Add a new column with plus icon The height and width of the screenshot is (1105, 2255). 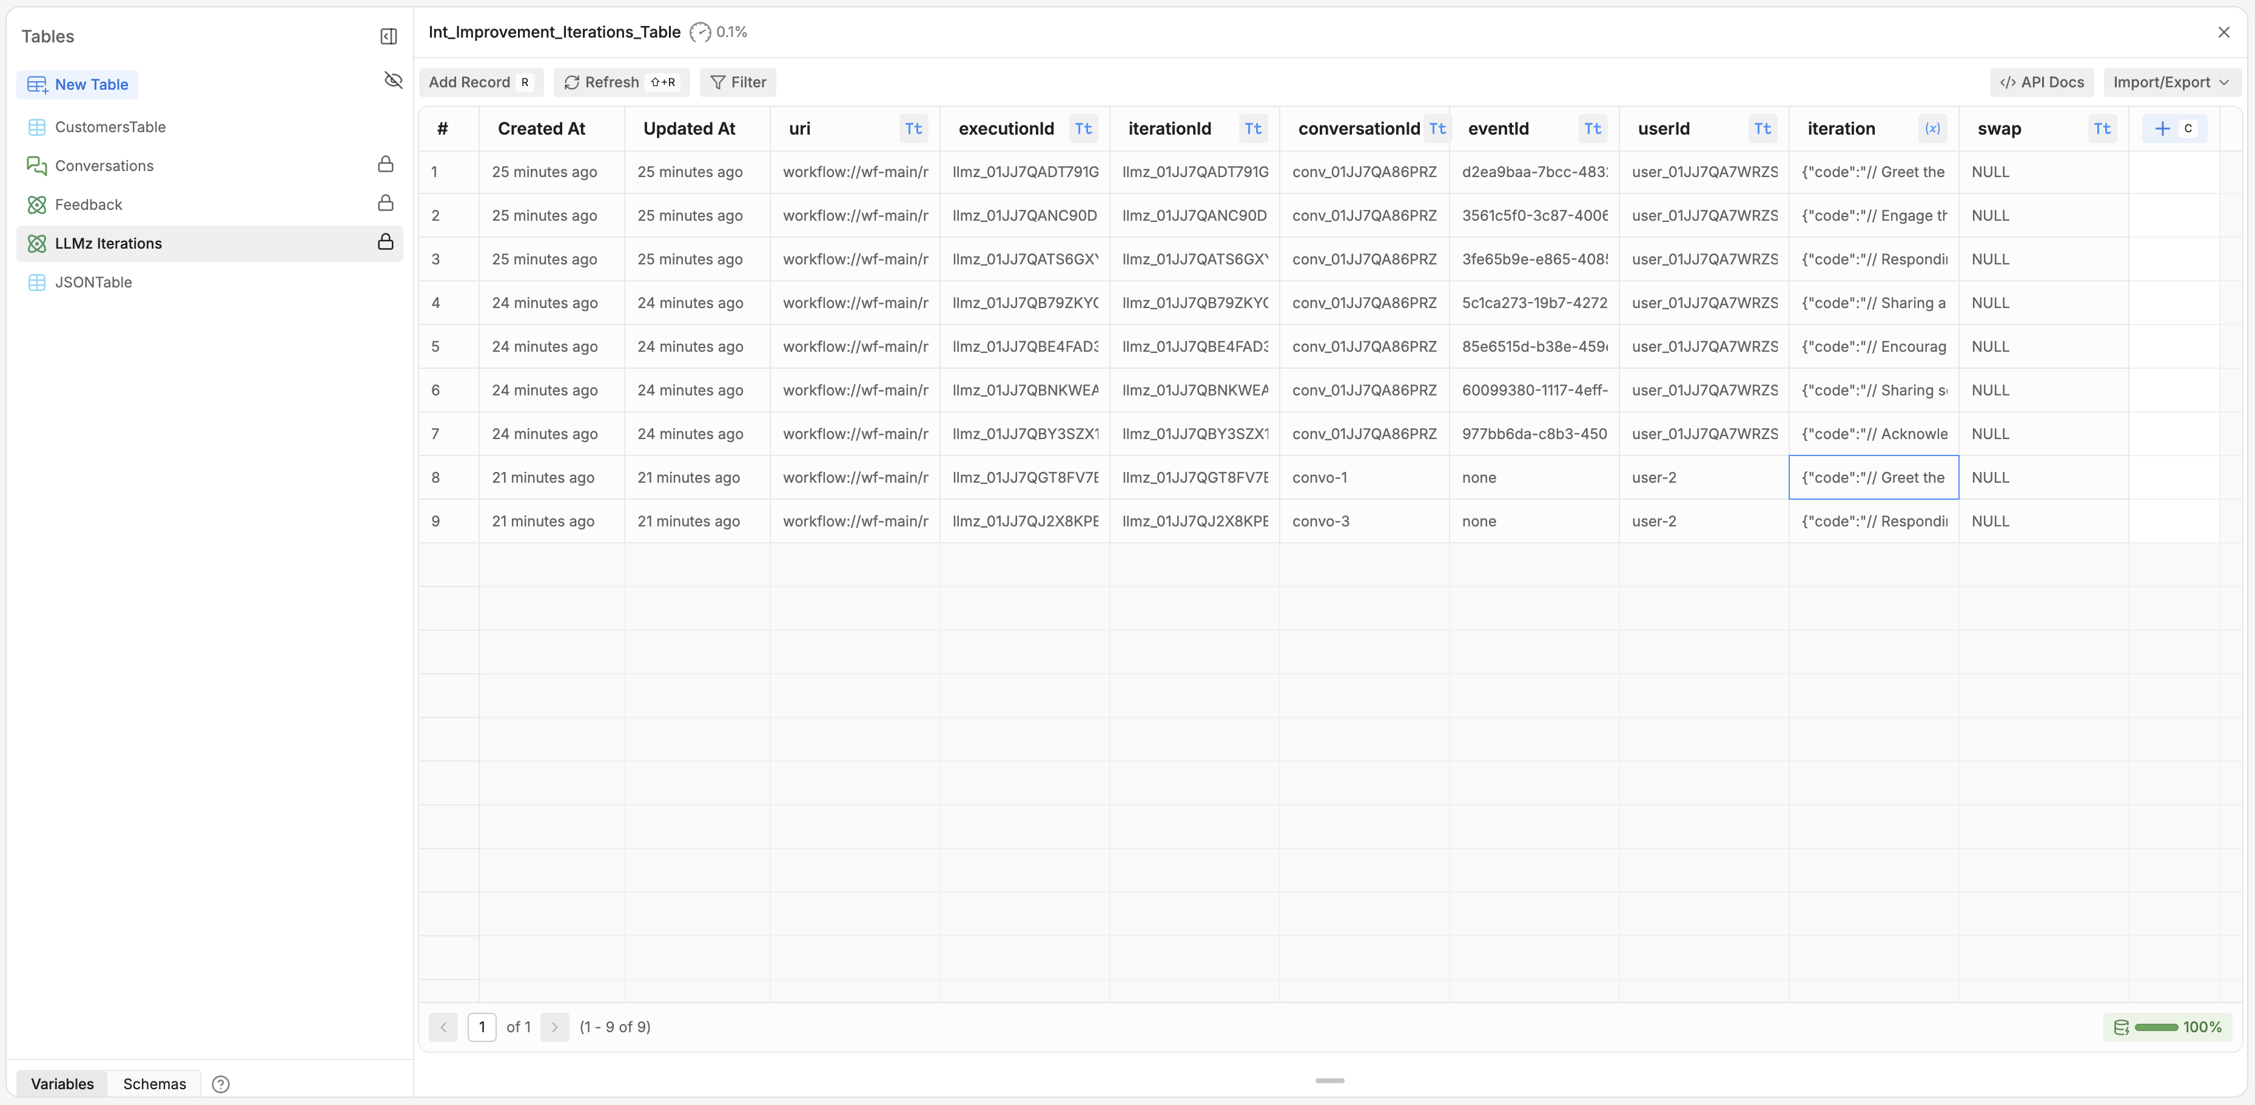click(x=2162, y=129)
